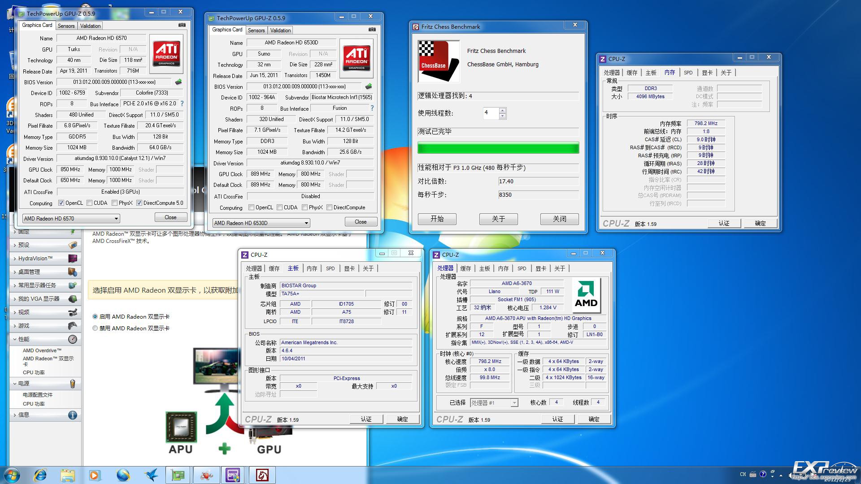Click green benchmark progress bar
The image size is (861, 484).
tap(498, 148)
